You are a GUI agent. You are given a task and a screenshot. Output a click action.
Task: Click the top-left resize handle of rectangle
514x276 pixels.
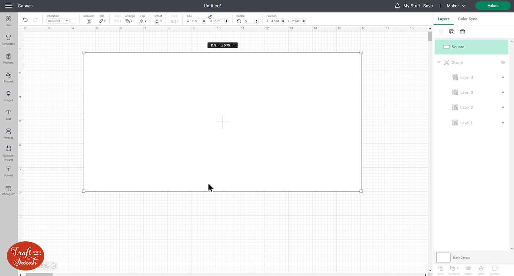(84, 52)
